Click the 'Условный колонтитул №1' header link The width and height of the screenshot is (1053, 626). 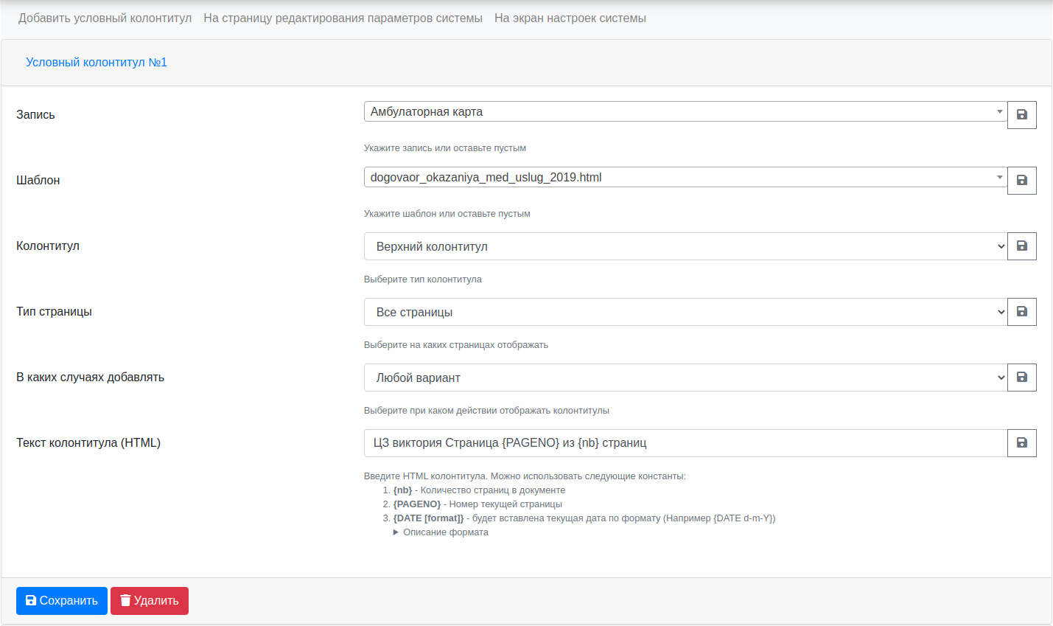(x=97, y=63)
